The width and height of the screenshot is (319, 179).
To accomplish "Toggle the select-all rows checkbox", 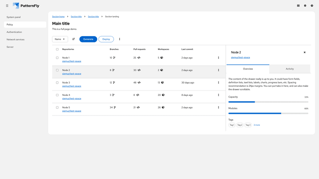I will [57, 49].
